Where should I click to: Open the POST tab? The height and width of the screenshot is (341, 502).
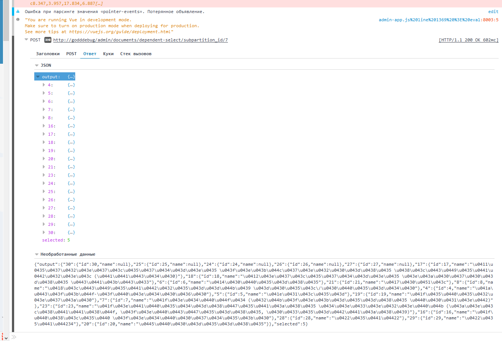tap(72, 54)
